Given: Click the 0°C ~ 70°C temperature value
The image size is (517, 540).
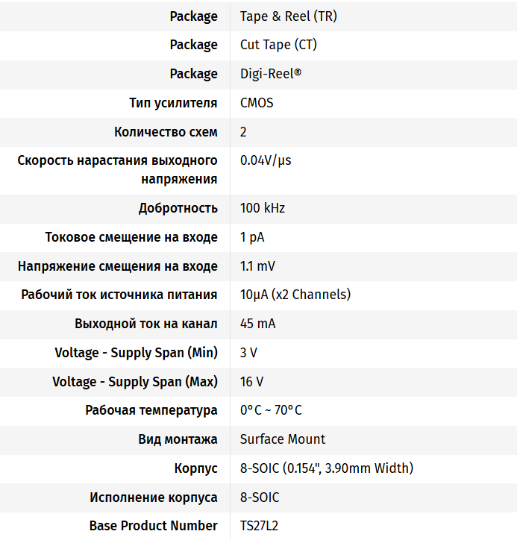Looking at the screenshot, I should point(271,410).
